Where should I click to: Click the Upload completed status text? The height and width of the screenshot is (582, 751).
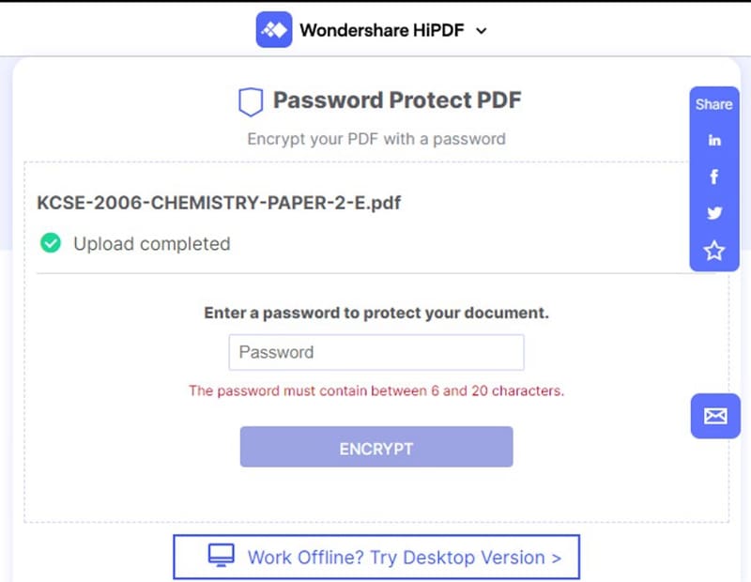click(x=151, y=244)
